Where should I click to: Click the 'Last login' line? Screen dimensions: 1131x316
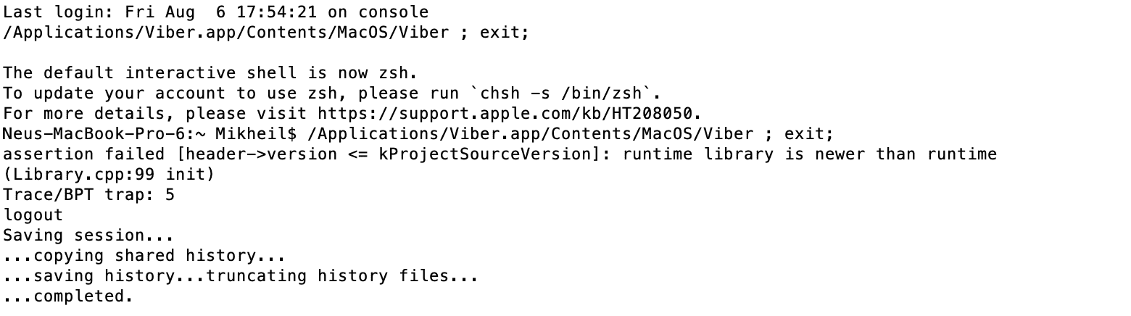(216, 12)
